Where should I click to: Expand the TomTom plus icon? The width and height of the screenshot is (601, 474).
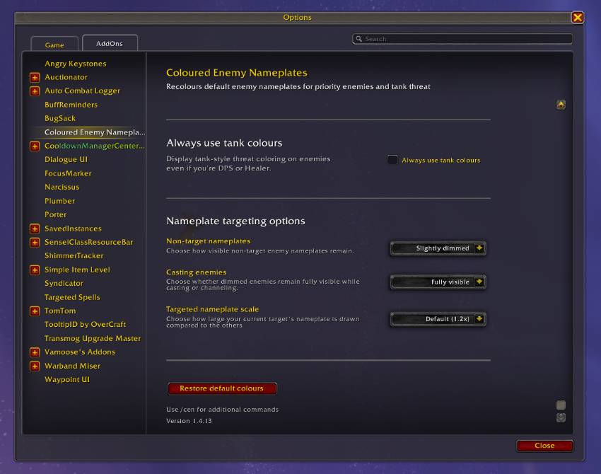coord(35,311)
